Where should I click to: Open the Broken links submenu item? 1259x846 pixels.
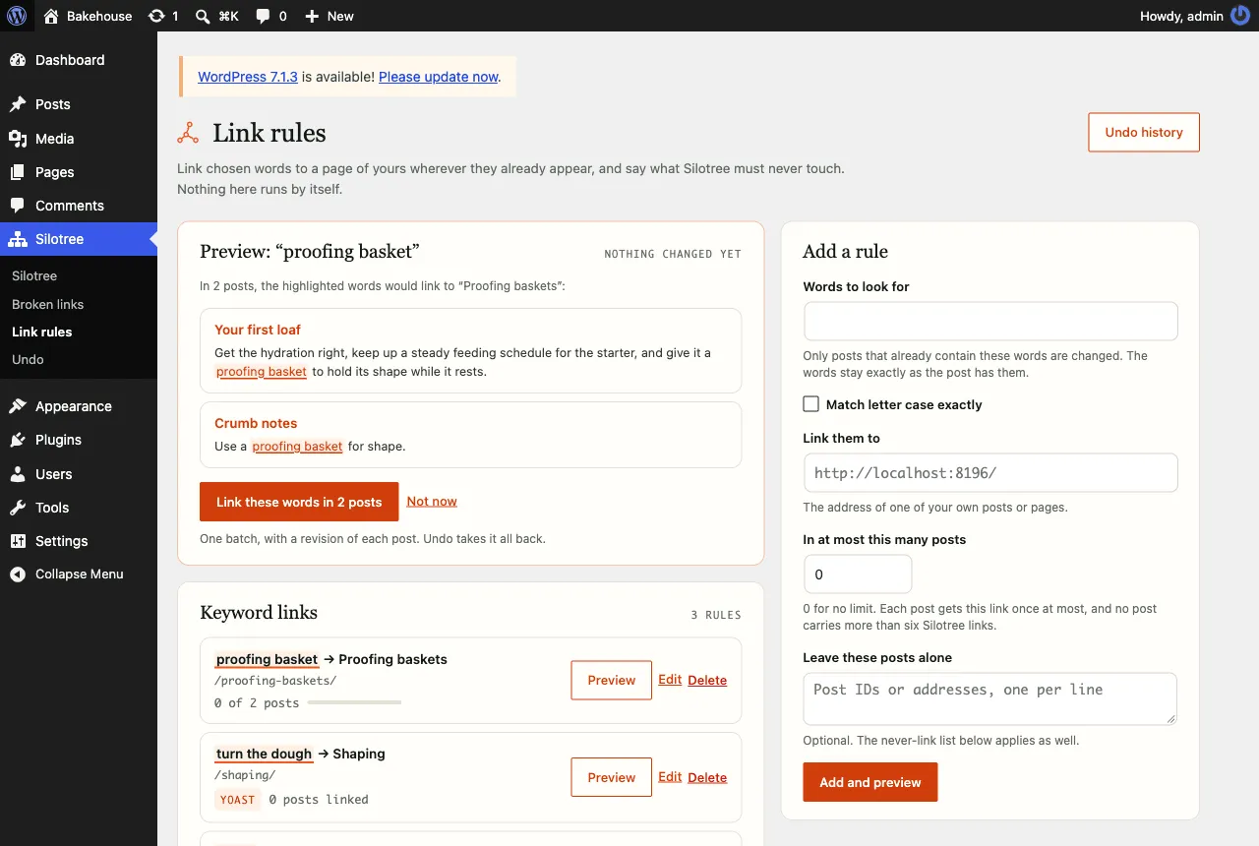pyautogui.click(x=47, y=304)
